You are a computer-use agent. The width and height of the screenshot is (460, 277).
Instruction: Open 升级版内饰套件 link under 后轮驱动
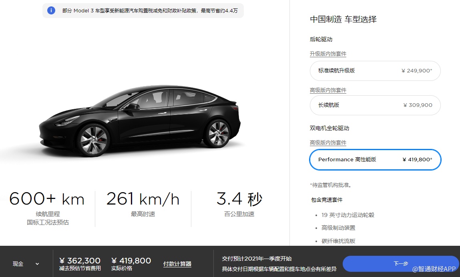coord(328,54)
